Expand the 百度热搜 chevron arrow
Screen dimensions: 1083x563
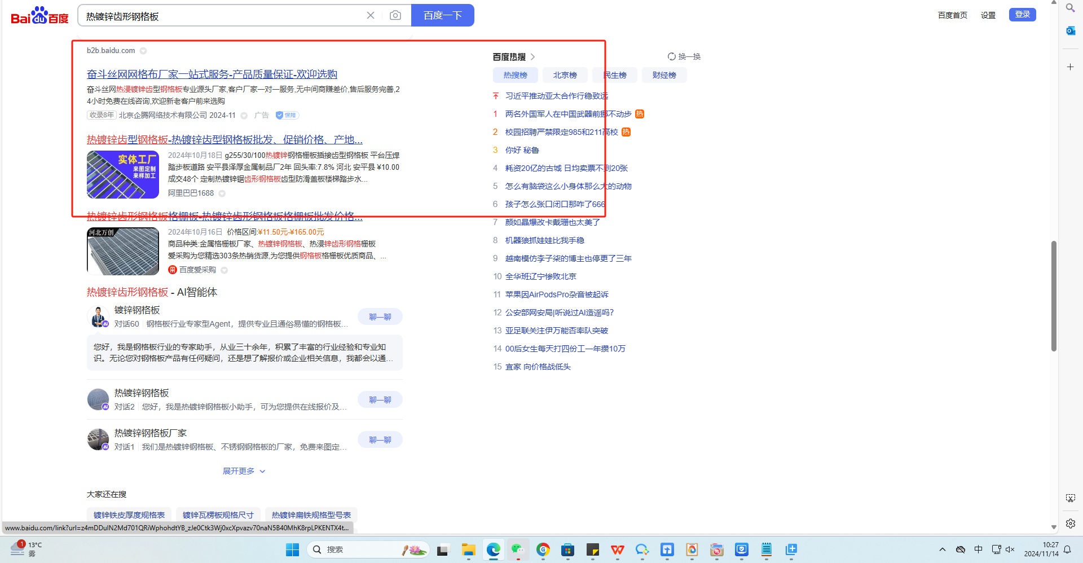click(x=533, y=57)
